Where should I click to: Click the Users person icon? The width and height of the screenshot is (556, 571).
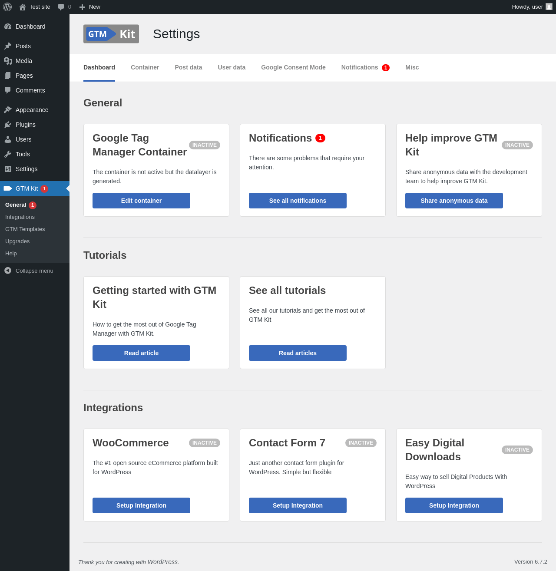pyautogui.click(x=8, y=139)
